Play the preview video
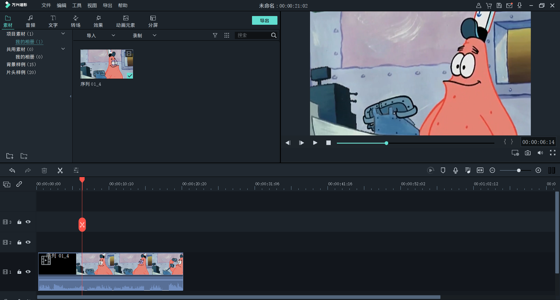The height and width of the screenshot is (300, 560). [315, 143]
